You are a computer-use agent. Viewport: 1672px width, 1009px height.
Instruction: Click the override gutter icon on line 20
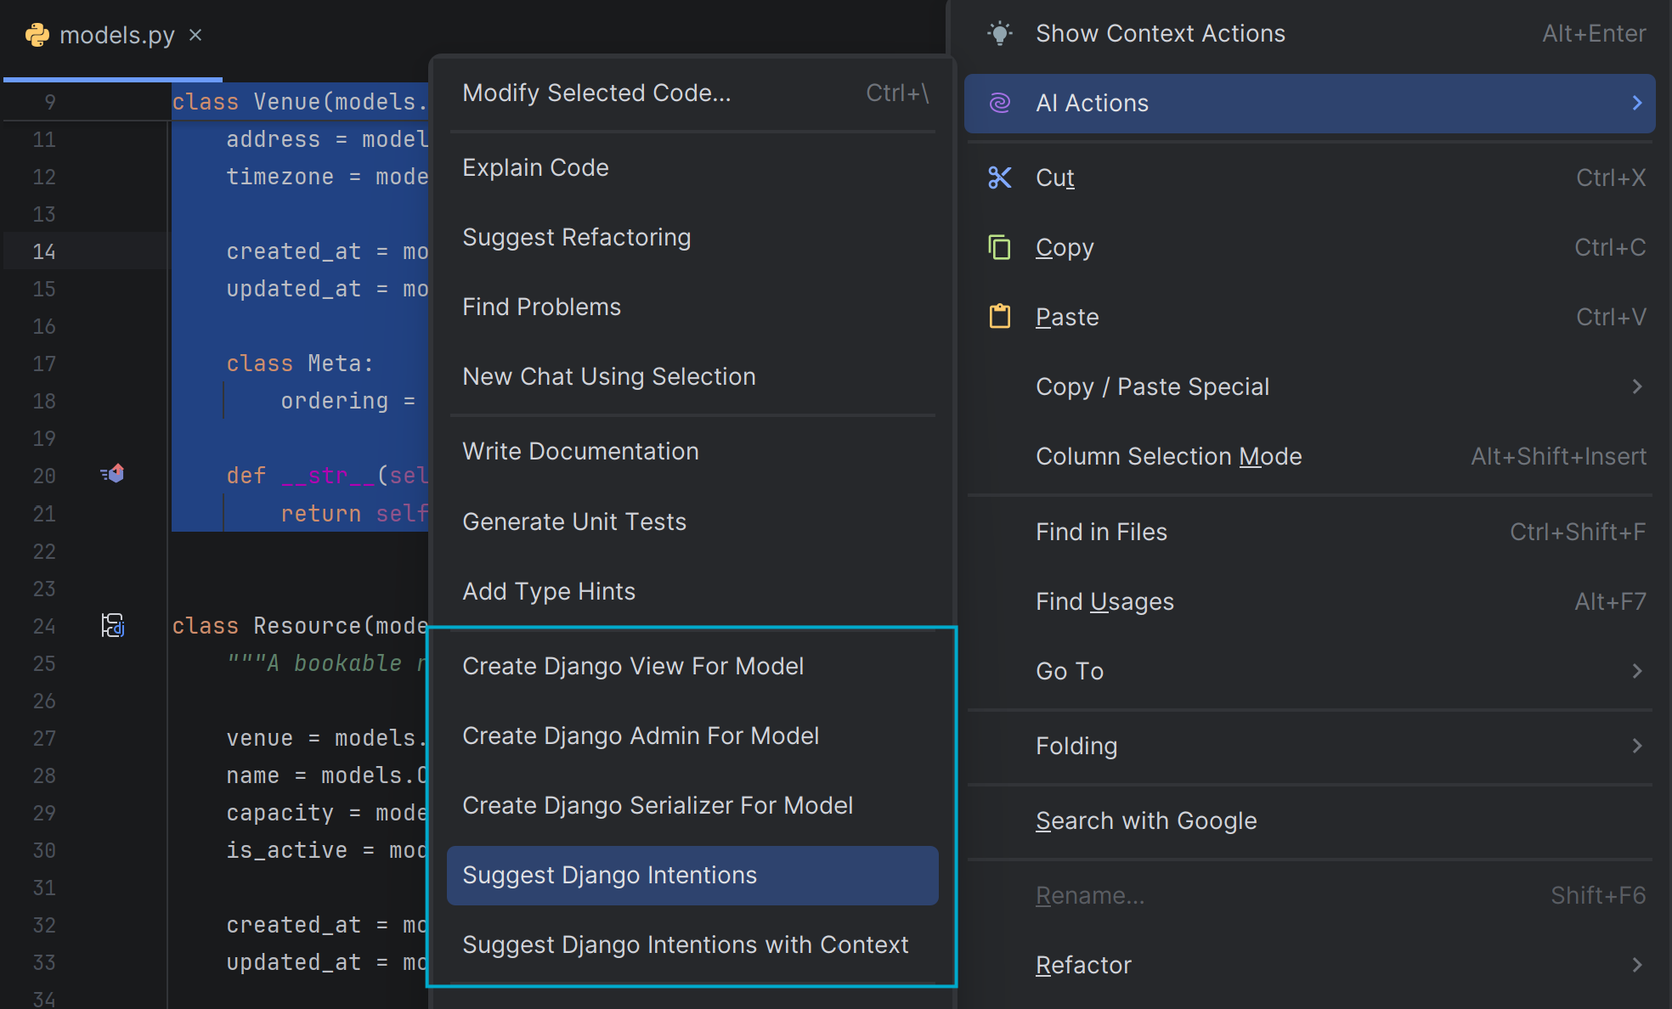113,474
